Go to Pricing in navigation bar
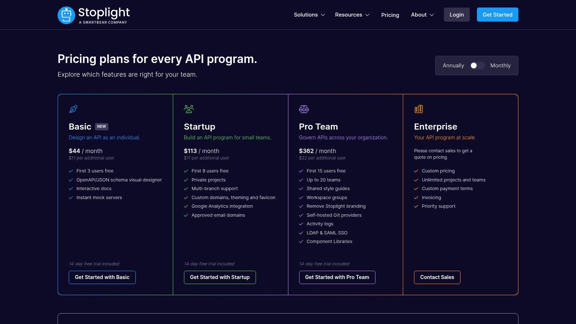The width and height of the screenshot is (576, 324). point(390,15)
